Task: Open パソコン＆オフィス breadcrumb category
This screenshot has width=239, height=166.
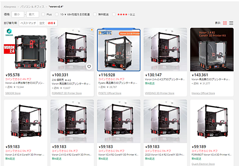Action: 32,7
